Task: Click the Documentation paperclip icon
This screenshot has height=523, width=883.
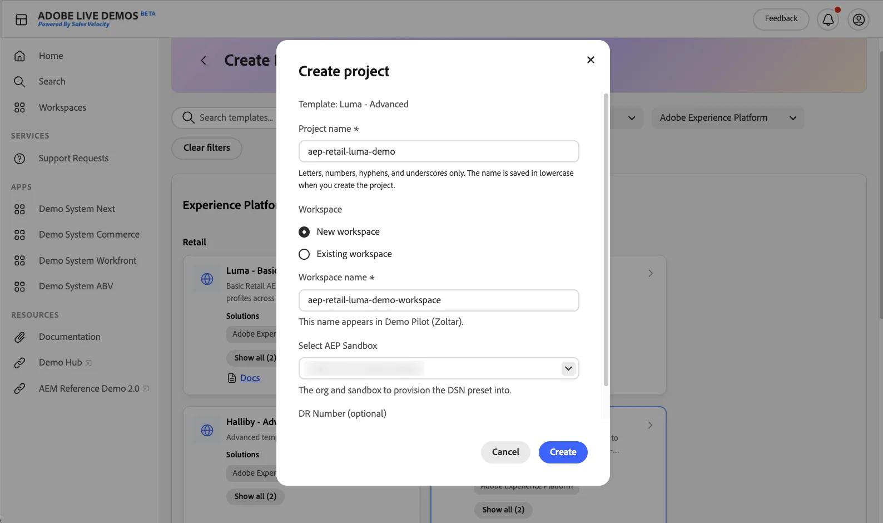Action: tap(19, 337)
